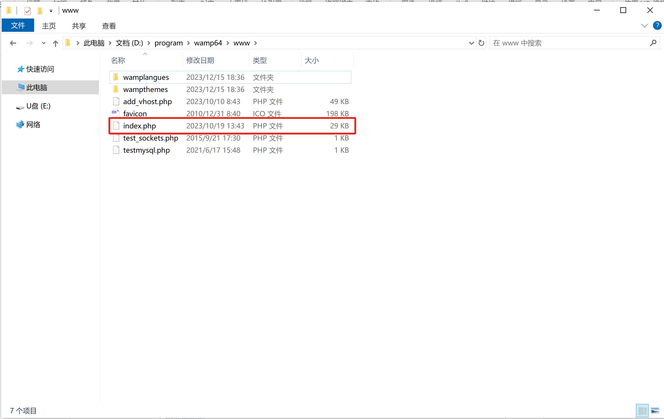Image resolution: width=664 pixels, height=419 pixels.
Task: Expand chevron after 此电脑 in breadcrumb
Action: 110,43
